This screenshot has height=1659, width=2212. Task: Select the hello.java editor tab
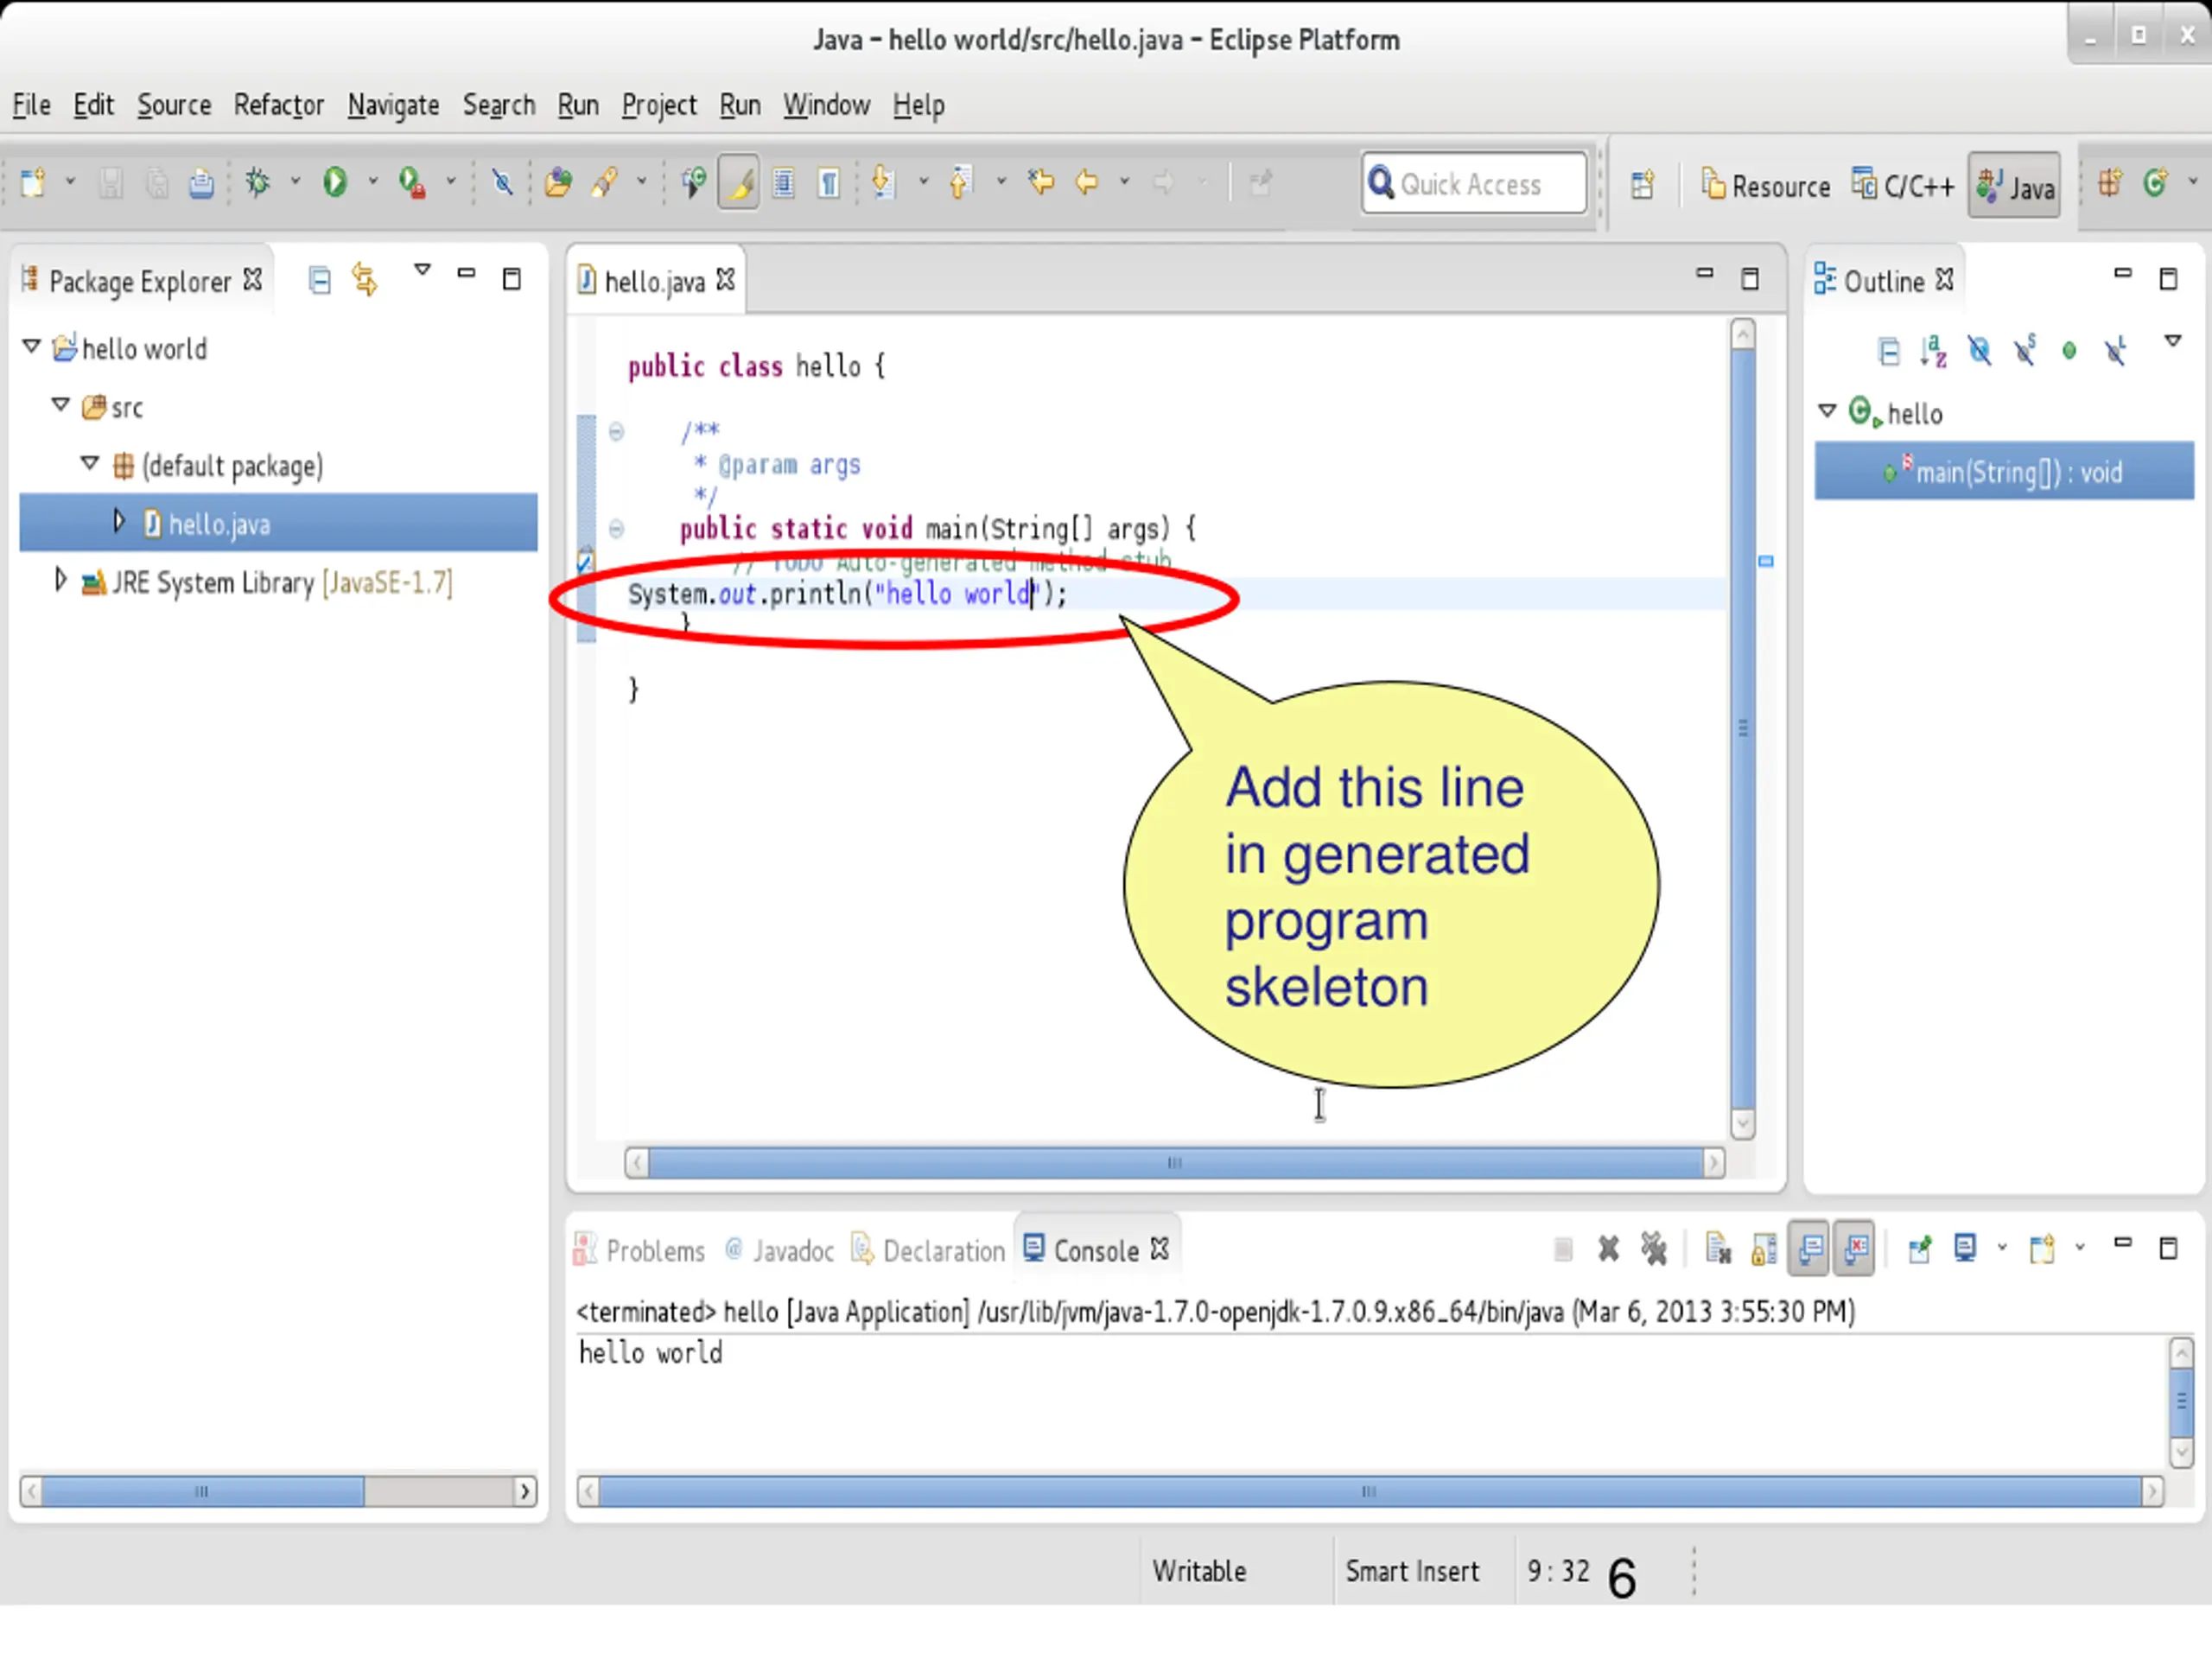pyautogui.click(x=656, y=282)
